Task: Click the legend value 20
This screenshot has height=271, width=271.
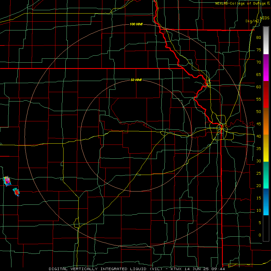Action: [259, 185]
